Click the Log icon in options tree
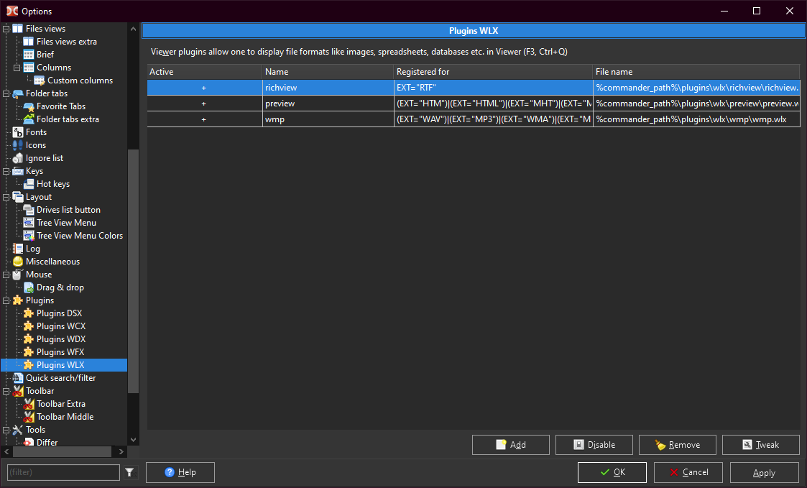807x488 pixels. point(18,249)
